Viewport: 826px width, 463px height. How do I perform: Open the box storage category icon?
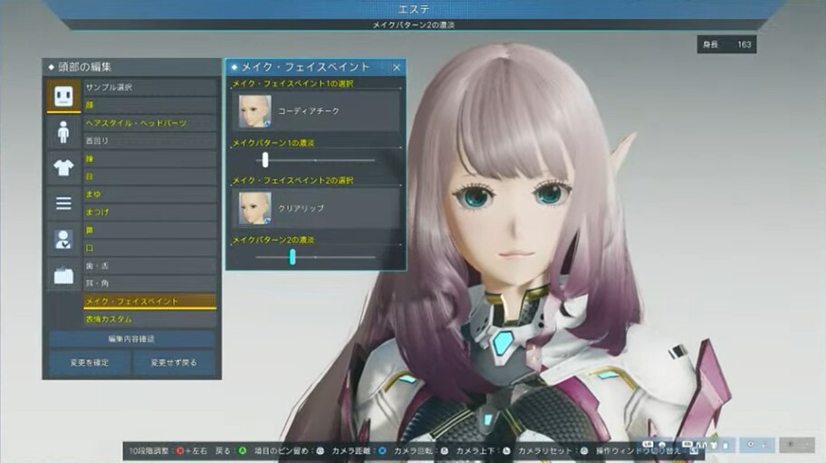[63, 275]
